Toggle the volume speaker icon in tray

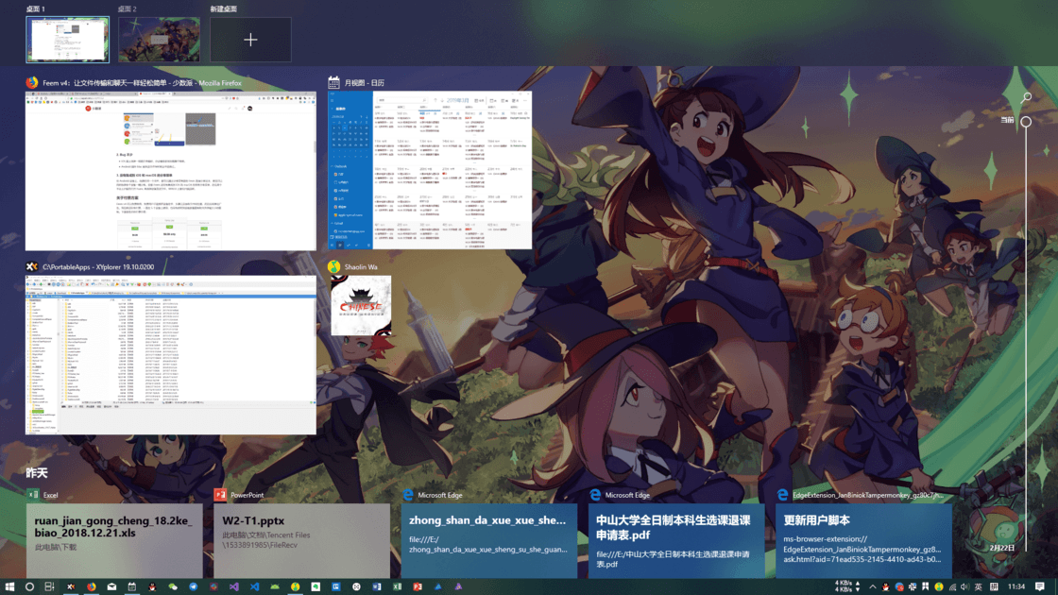[964, 586]
